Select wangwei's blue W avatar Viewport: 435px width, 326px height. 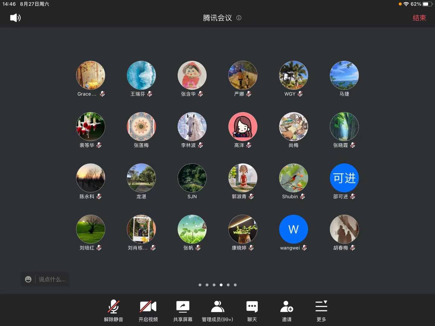[293, 229]
